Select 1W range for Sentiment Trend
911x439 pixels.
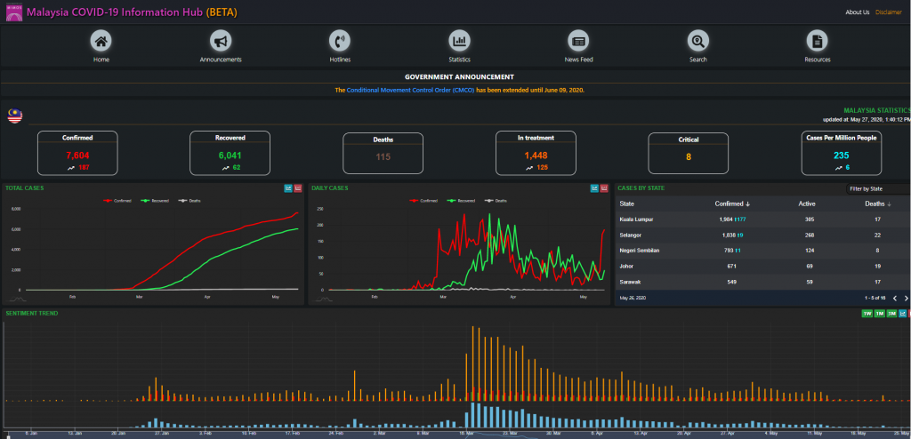pos(867,314)
